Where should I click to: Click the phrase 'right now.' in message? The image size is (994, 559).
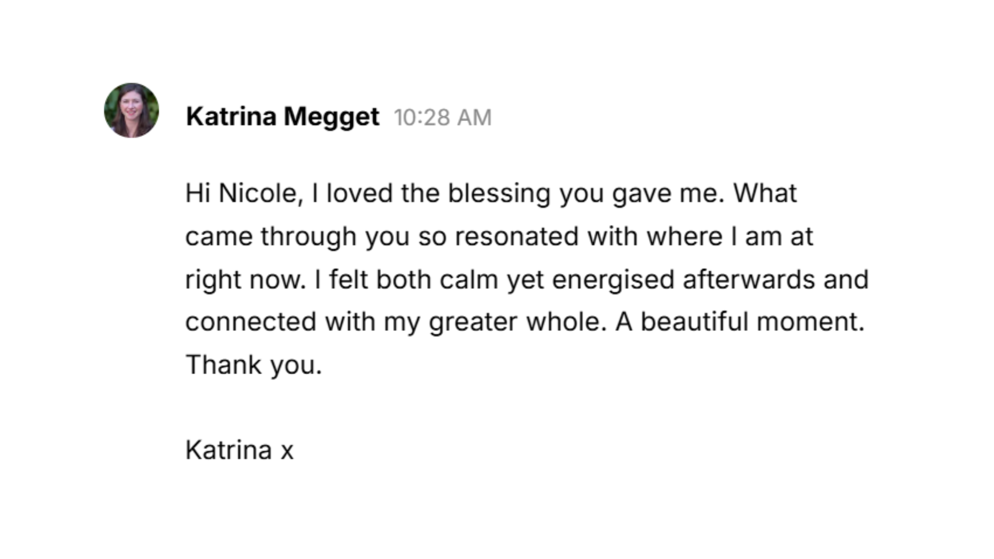[x=245, y=279]
